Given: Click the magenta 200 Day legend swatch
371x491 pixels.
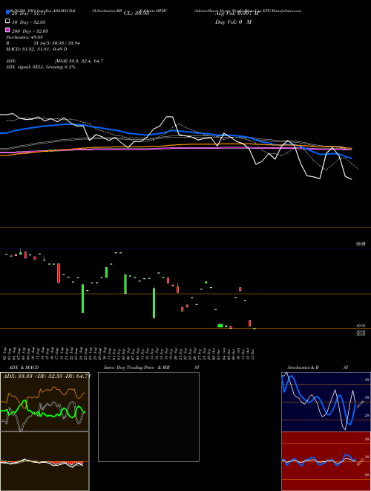Looking at the screenshot, I should tap(7, 30).
